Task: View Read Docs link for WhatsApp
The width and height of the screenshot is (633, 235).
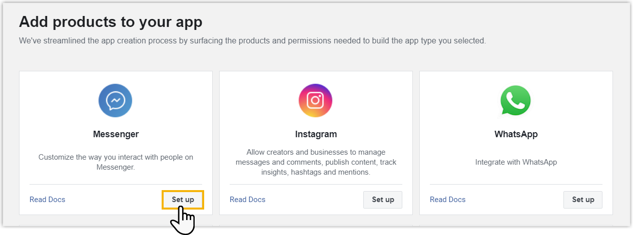Action: (x=448, y=200)
